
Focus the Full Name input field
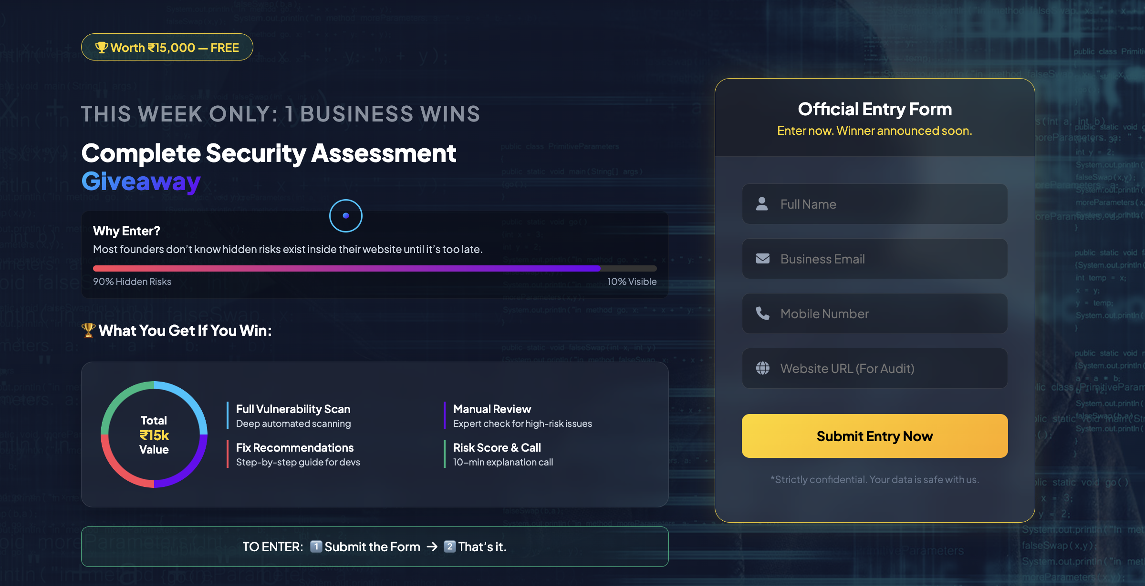pos(874,204)
